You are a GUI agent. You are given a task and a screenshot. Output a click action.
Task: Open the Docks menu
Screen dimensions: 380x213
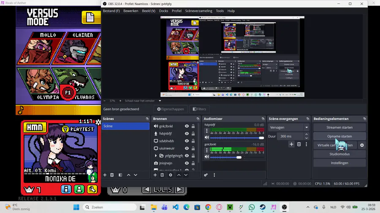click(163, 11)
